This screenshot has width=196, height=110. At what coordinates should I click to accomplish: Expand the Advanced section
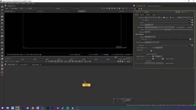136,50
